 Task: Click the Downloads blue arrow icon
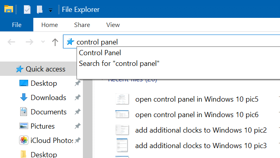tap(23, 97)
